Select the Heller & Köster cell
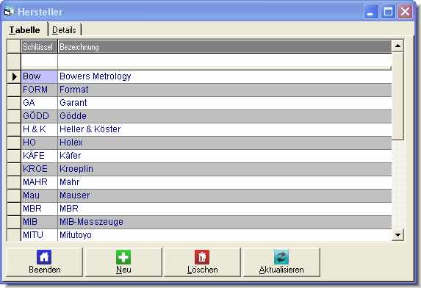421x288 pixels. pos(225,129)
